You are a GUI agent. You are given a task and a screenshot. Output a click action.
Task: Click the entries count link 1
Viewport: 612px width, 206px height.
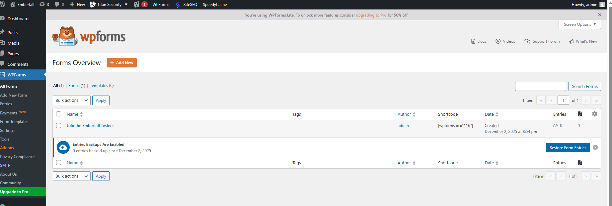tap(579, 126)
